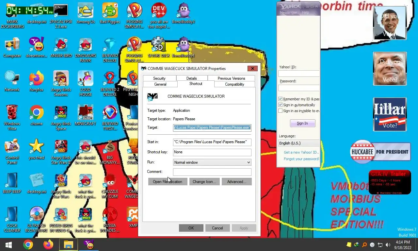Open the Help menu in Yahoo Messenger

tap(306, 12)
